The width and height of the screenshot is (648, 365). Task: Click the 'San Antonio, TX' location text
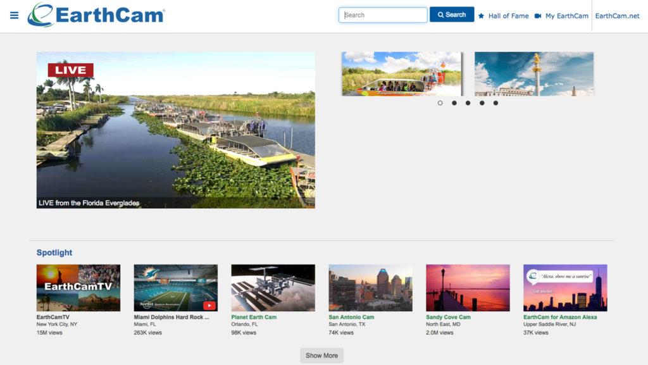(347, 325)
